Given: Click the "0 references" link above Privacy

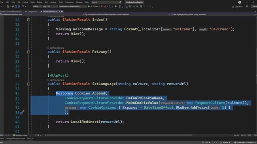Looking at the screenshot, I should tap(56, 48).
